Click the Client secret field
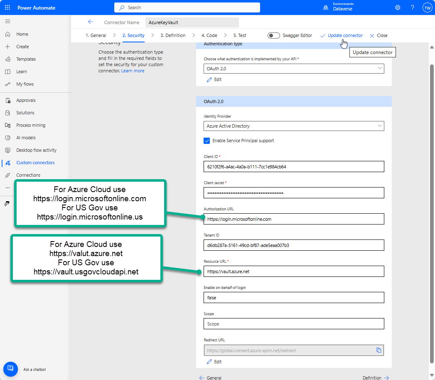The width and height of the screenshot is (435, 380). [x=294, y=193]
